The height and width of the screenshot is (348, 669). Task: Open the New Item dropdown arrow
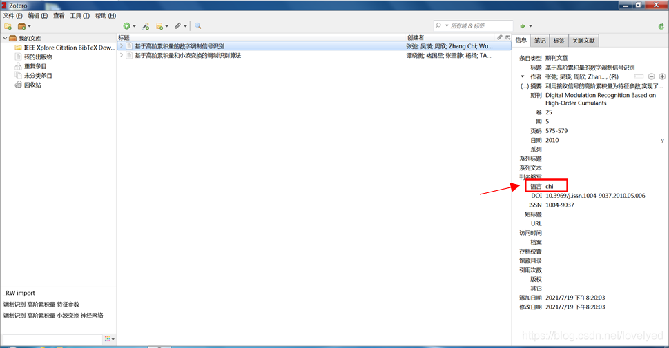pyautogui.click(x=134, y=26)
